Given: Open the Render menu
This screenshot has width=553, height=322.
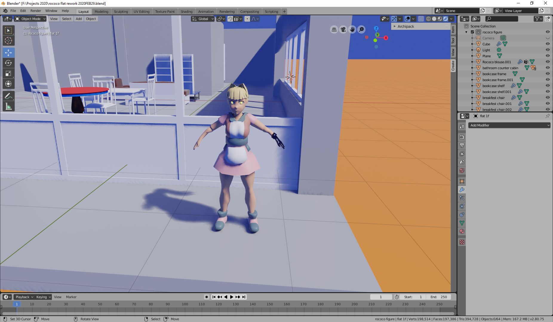Looking at the screenshot, I should pyautogui.click(x=36, y=11).
